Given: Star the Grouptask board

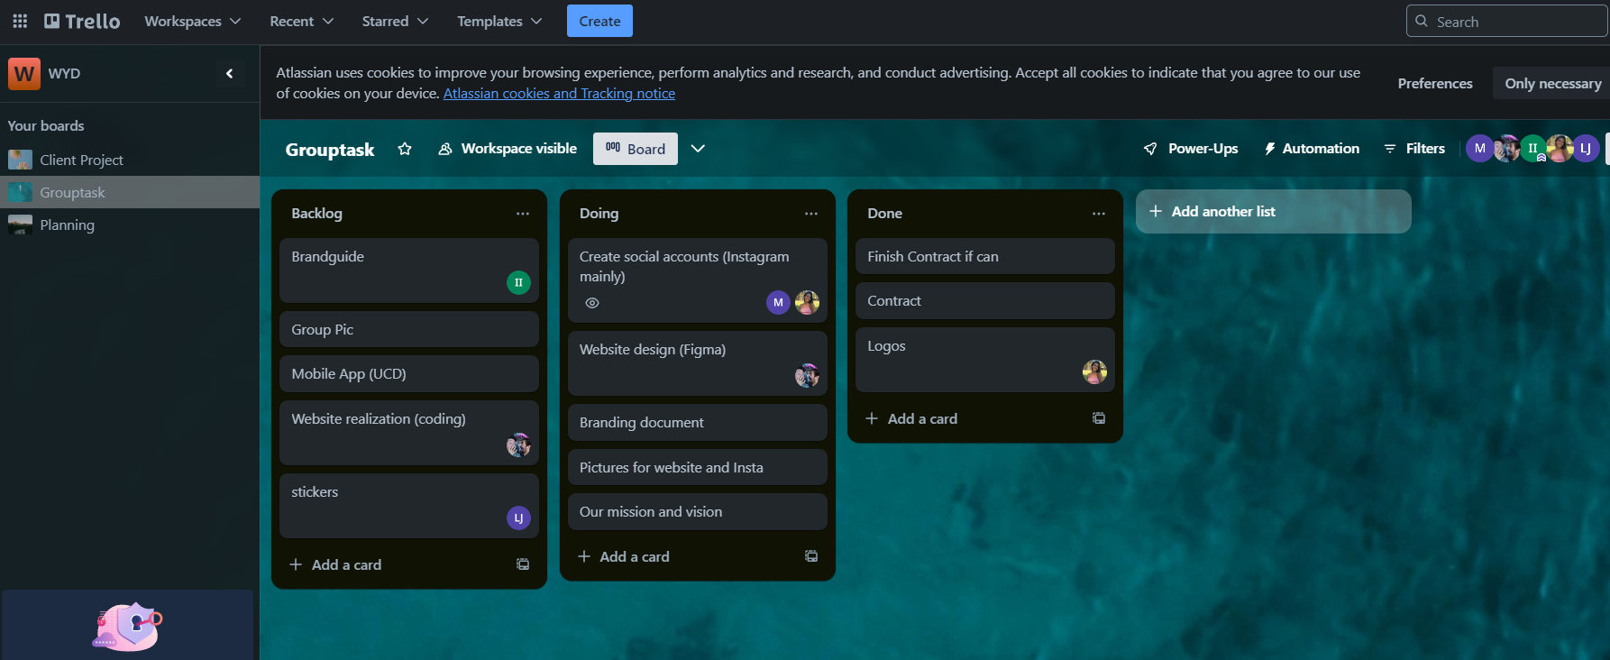Looking at the screenshot, I should point(405,149).
